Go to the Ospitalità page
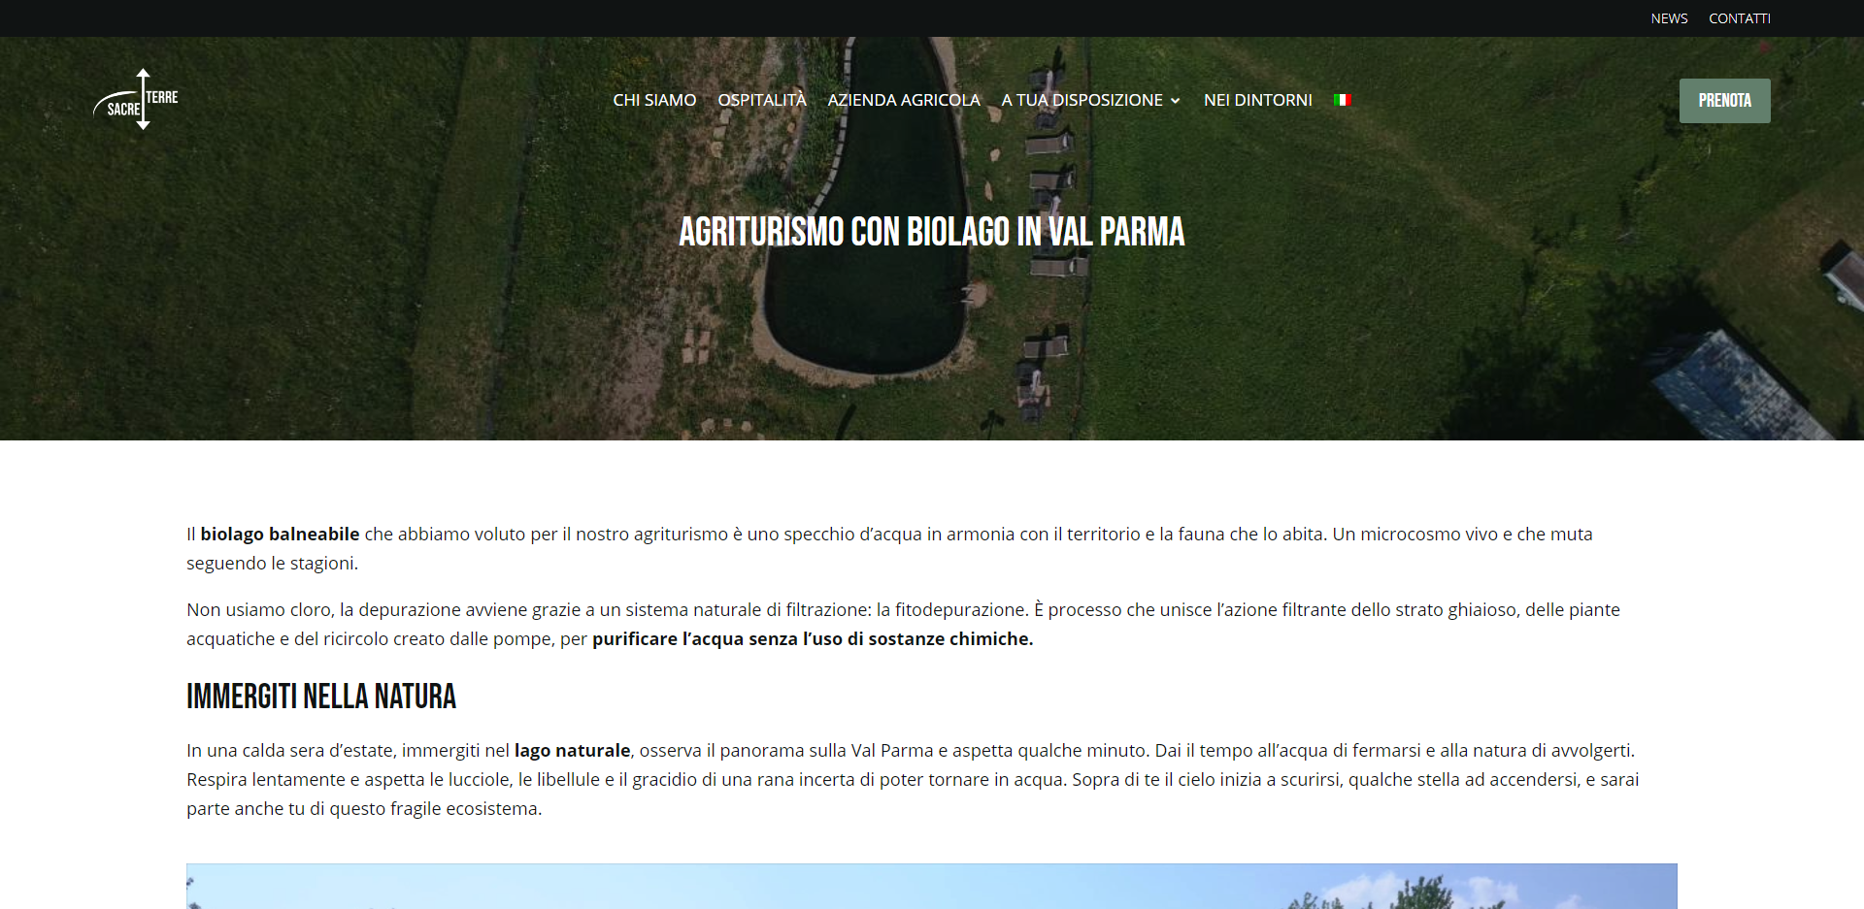This screenshot has height=909, width=1864. 762,100
